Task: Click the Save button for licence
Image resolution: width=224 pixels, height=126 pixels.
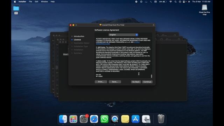Action: (115, 82)
